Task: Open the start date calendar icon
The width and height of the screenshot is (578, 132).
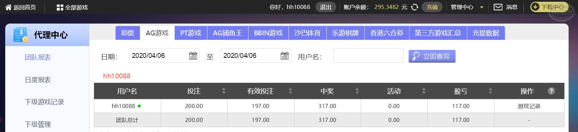Action: (193, 55)
